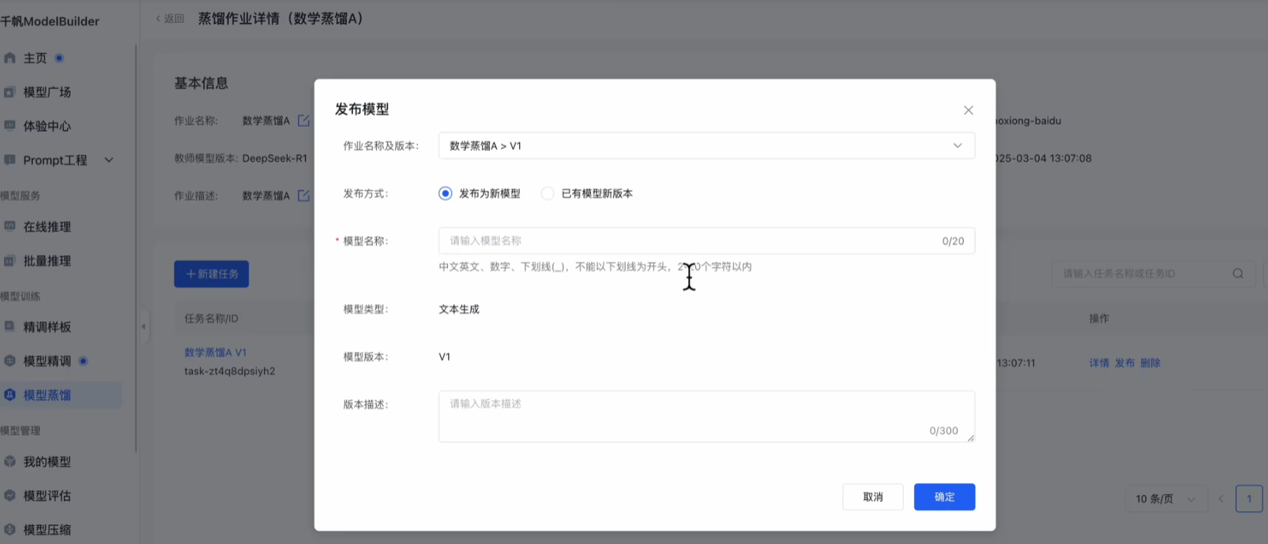Image resolution: width=1268 pixels, height=544 pixels.
Task: Select 已有模型新版本 radio option
Action: 547,193
